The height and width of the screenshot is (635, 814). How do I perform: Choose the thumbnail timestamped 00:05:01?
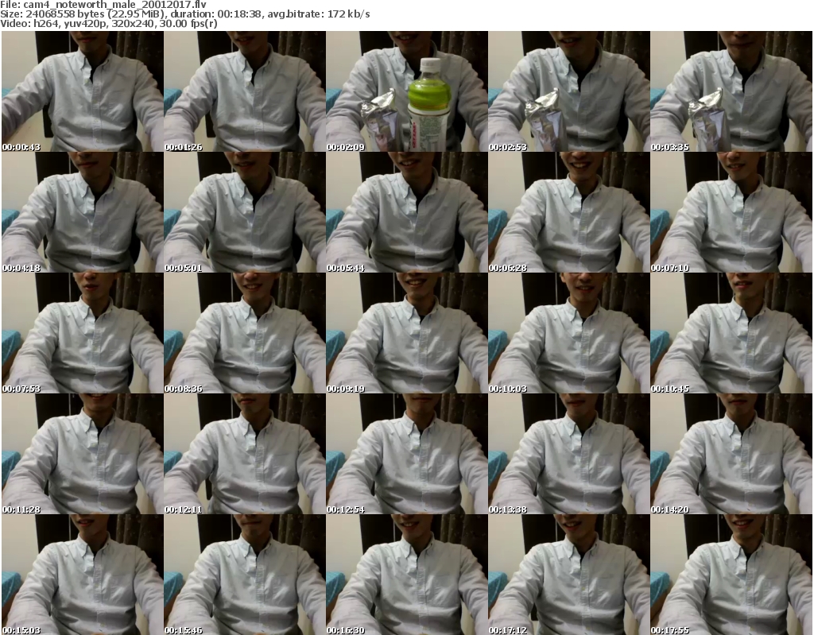(245, 212)
